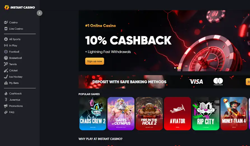Launch Aviator game tile

(x=177, y=114)
